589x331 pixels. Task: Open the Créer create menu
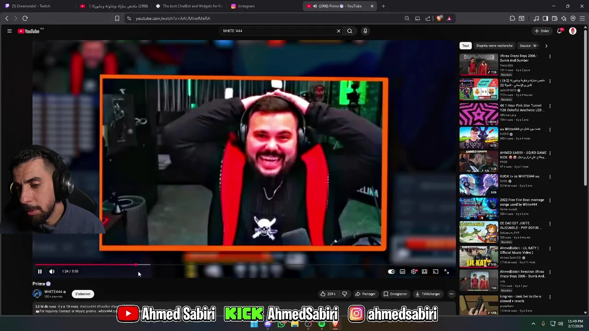click(542, 31)
